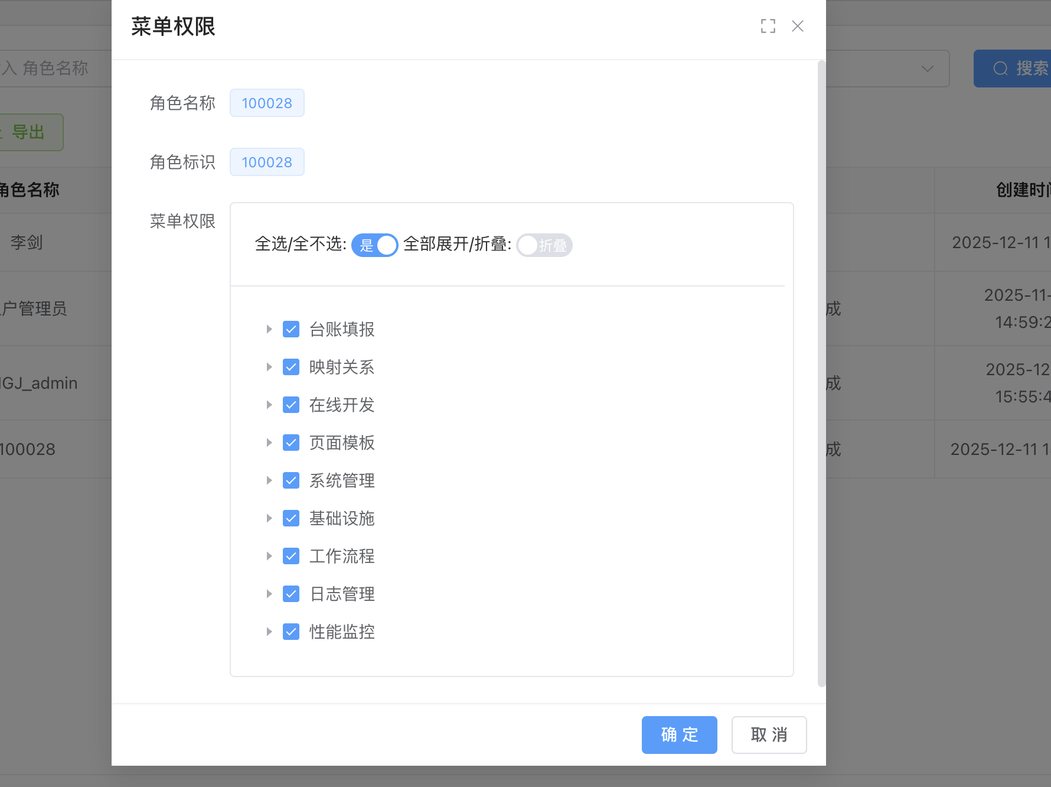Toggle the 全部展开/折叠 switch

point(544,245)
